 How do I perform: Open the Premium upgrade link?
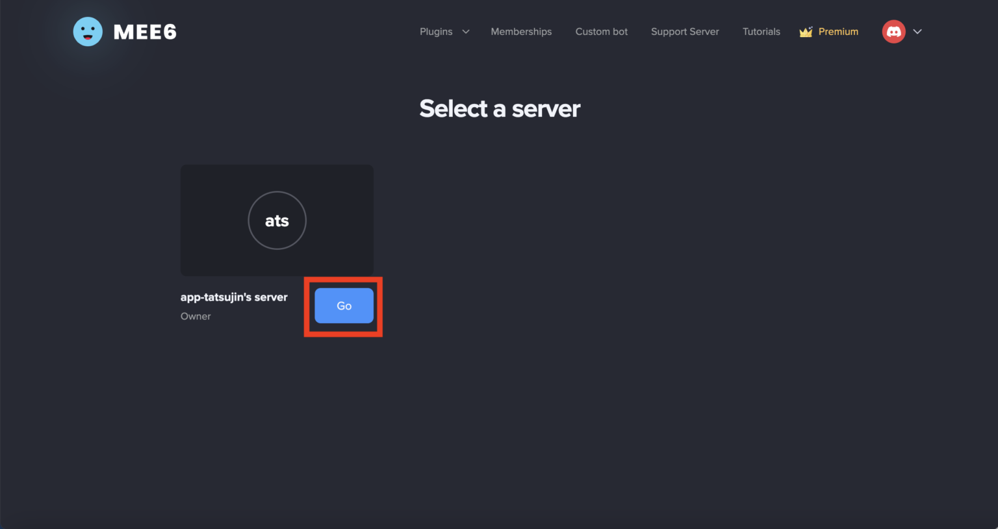pyautogui.click(x=839, y=31)
